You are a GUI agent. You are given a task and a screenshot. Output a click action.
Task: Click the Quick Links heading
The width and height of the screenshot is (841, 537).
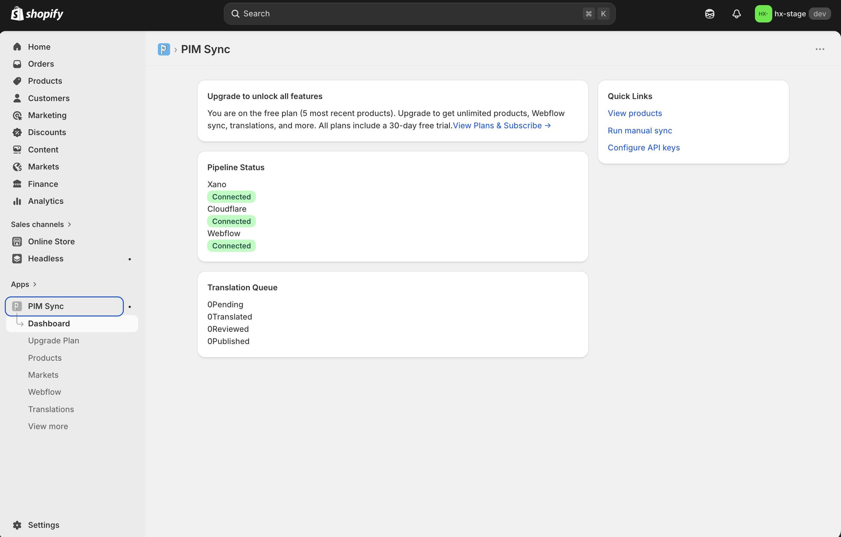tap(630, 96)
